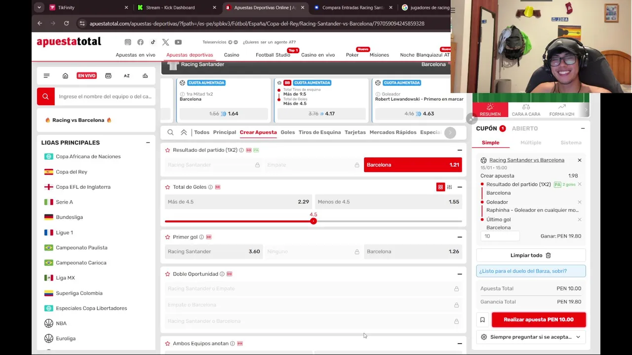Open Facebook social icon in header
Screen dimensions: 632x355
click(x=140, y=42)
